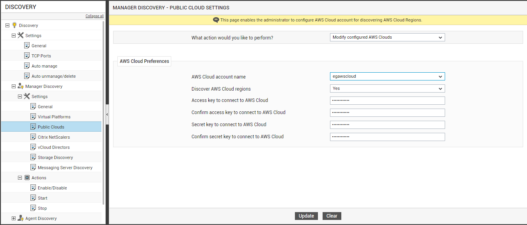The height and width of the screenshot is (225, 527).
Task: Collapse the Actions tree node
Action: [x=20, y=177]
